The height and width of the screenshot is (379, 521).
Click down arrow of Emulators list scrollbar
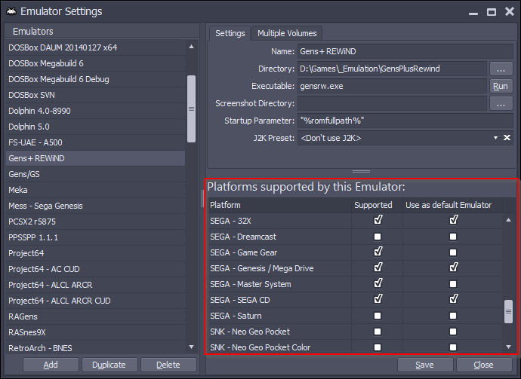(x=191, y=347)
